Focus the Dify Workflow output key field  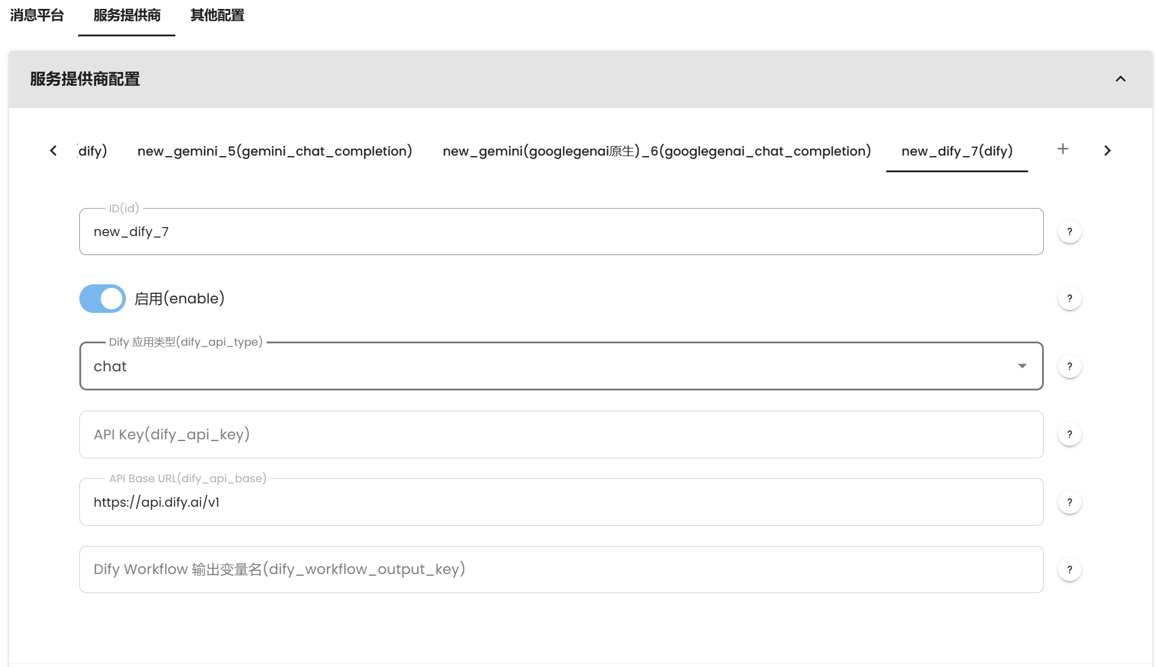pyautogui.click(x=561, y=569)
